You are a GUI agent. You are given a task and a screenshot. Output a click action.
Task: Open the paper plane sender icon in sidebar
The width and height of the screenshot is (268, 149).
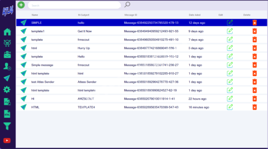coord(7,78)
